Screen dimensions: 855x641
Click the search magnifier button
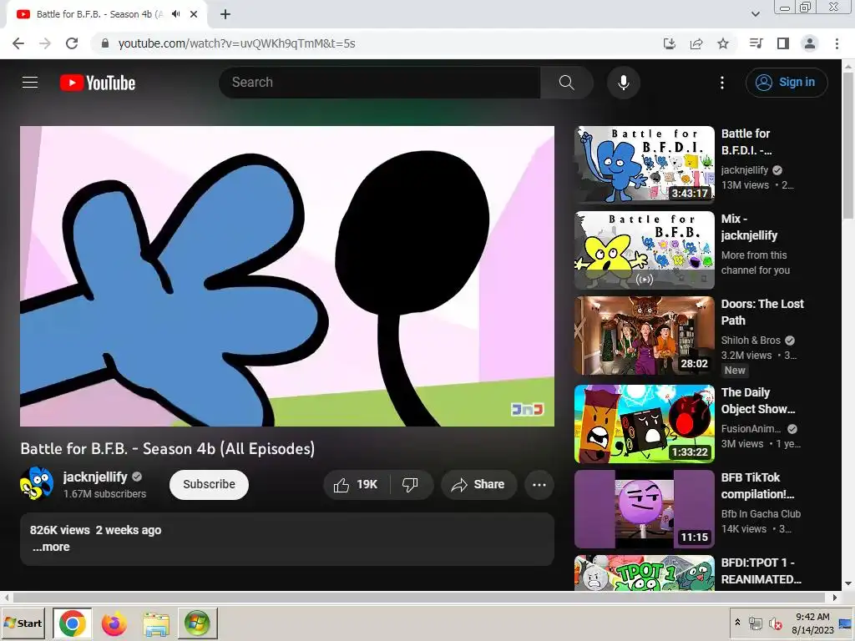(567, 83)
